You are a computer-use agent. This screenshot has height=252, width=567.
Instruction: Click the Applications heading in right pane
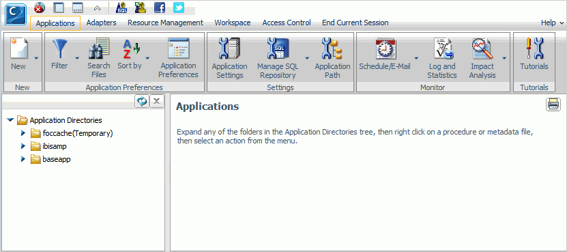point(207,107)
